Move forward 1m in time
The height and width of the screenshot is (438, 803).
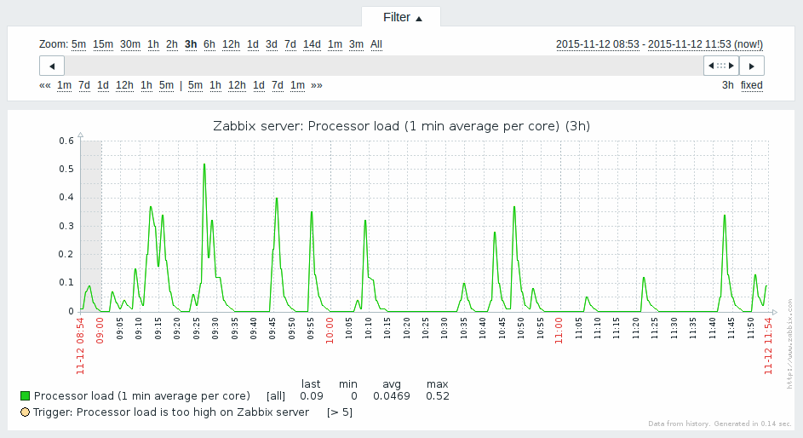(x=297, y=85)
